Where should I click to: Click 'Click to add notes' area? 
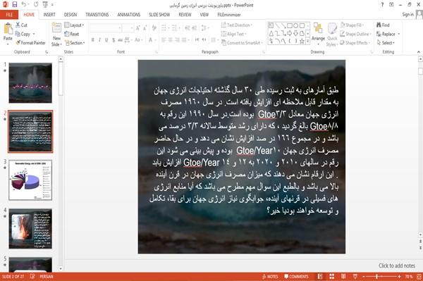pyautogui.click(x=396, y=266)
